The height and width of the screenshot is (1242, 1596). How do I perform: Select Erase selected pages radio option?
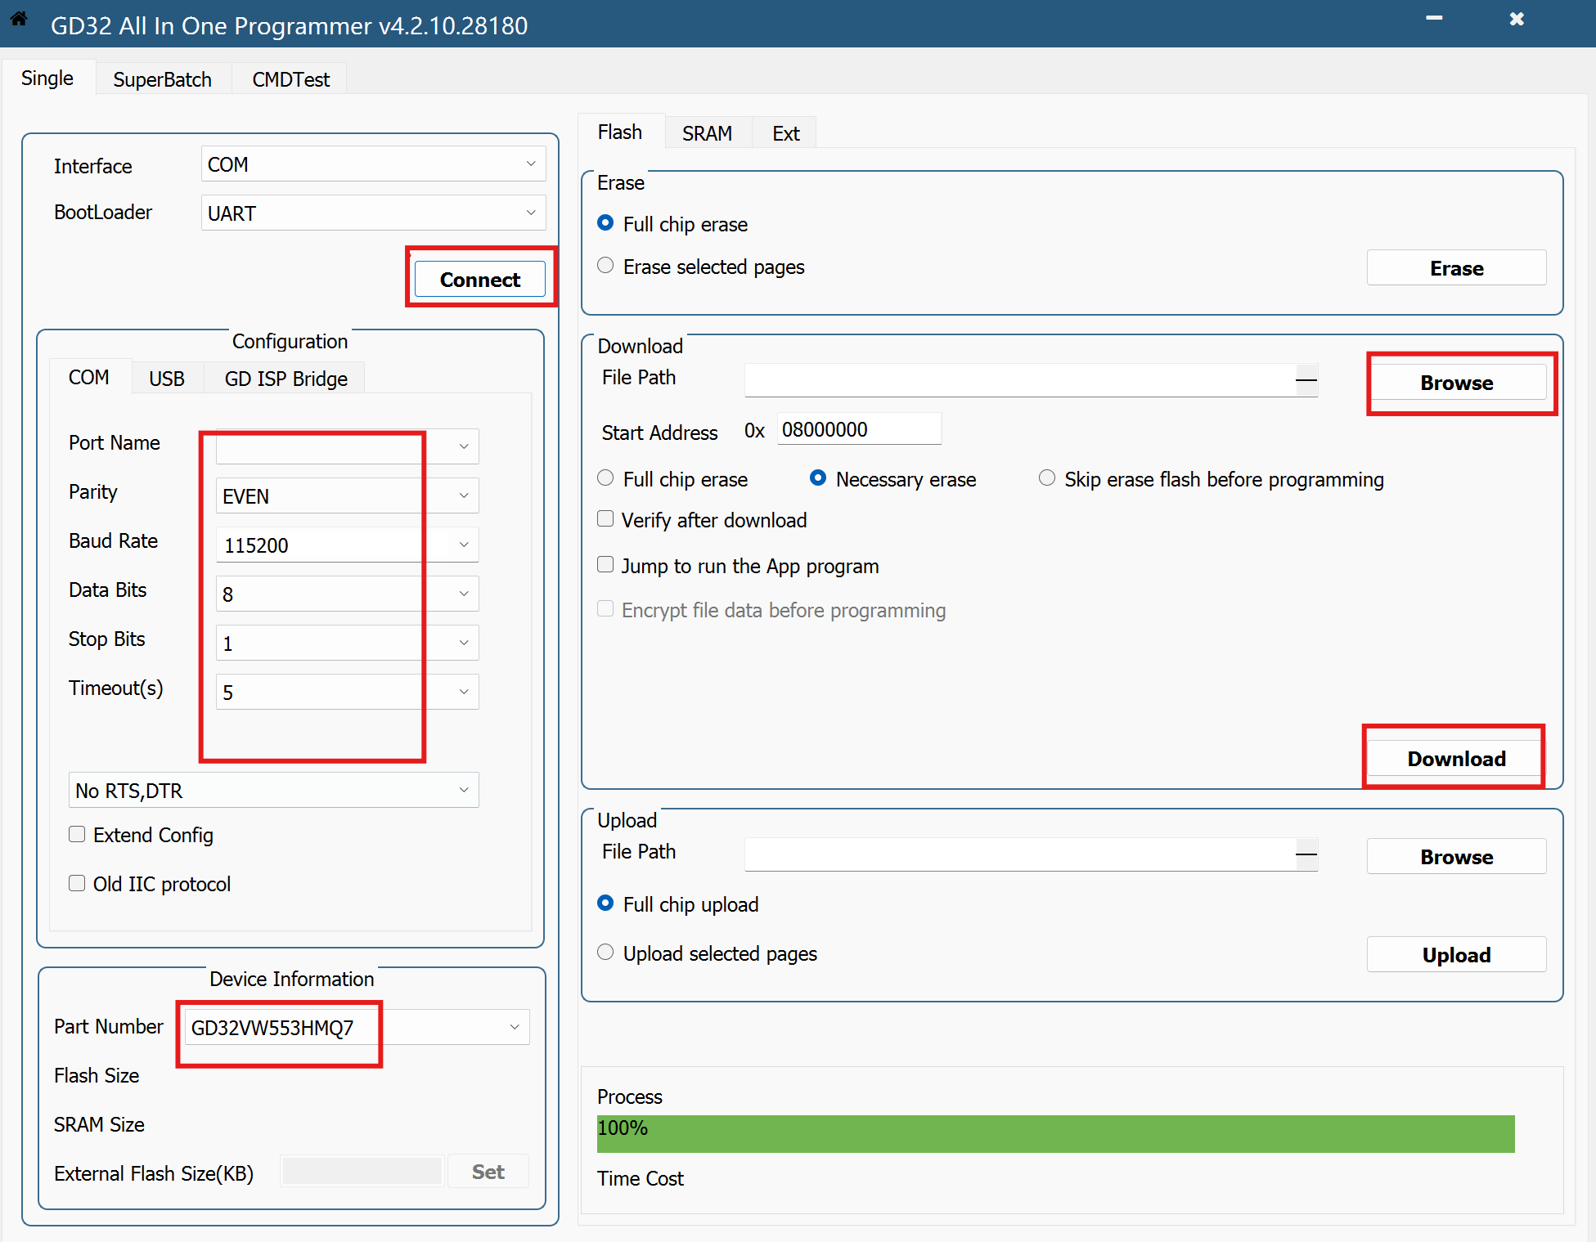pyautogui.click(x=605, y=266)
